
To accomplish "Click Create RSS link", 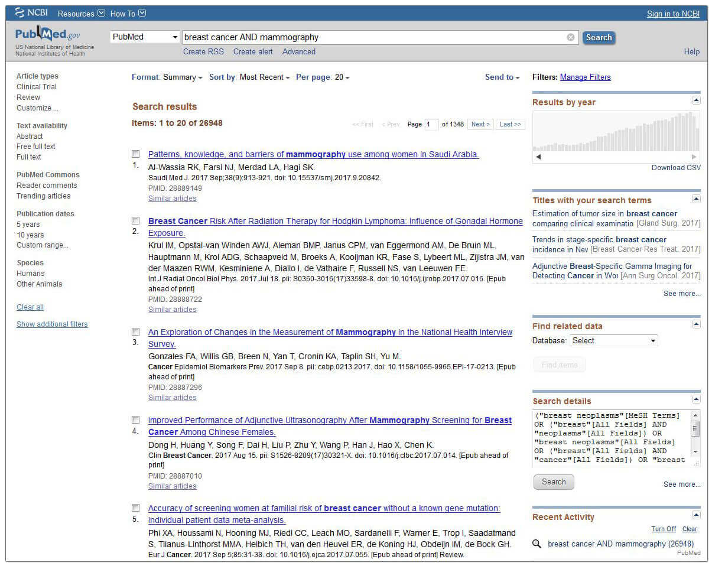I will tap(203, 52).
